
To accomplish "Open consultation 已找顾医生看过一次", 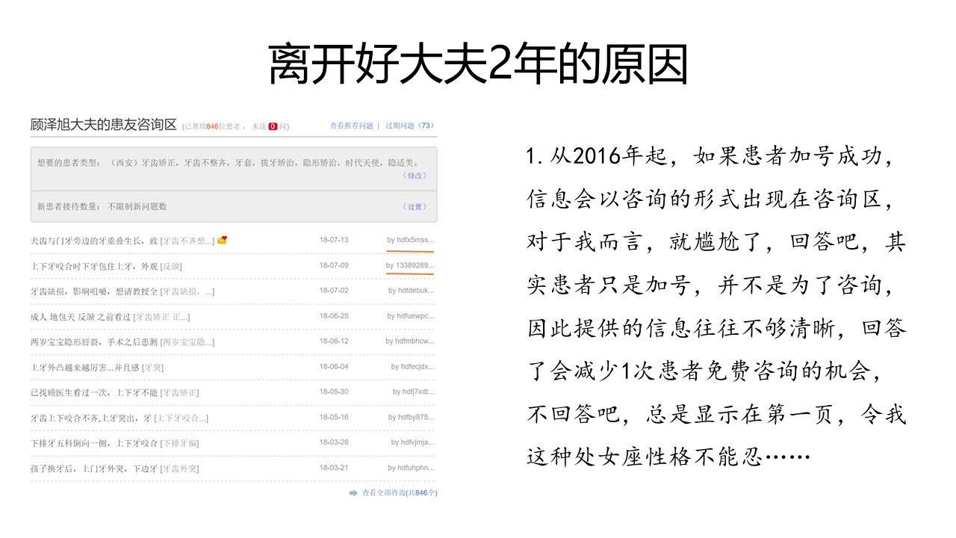I will pos(94,392).
